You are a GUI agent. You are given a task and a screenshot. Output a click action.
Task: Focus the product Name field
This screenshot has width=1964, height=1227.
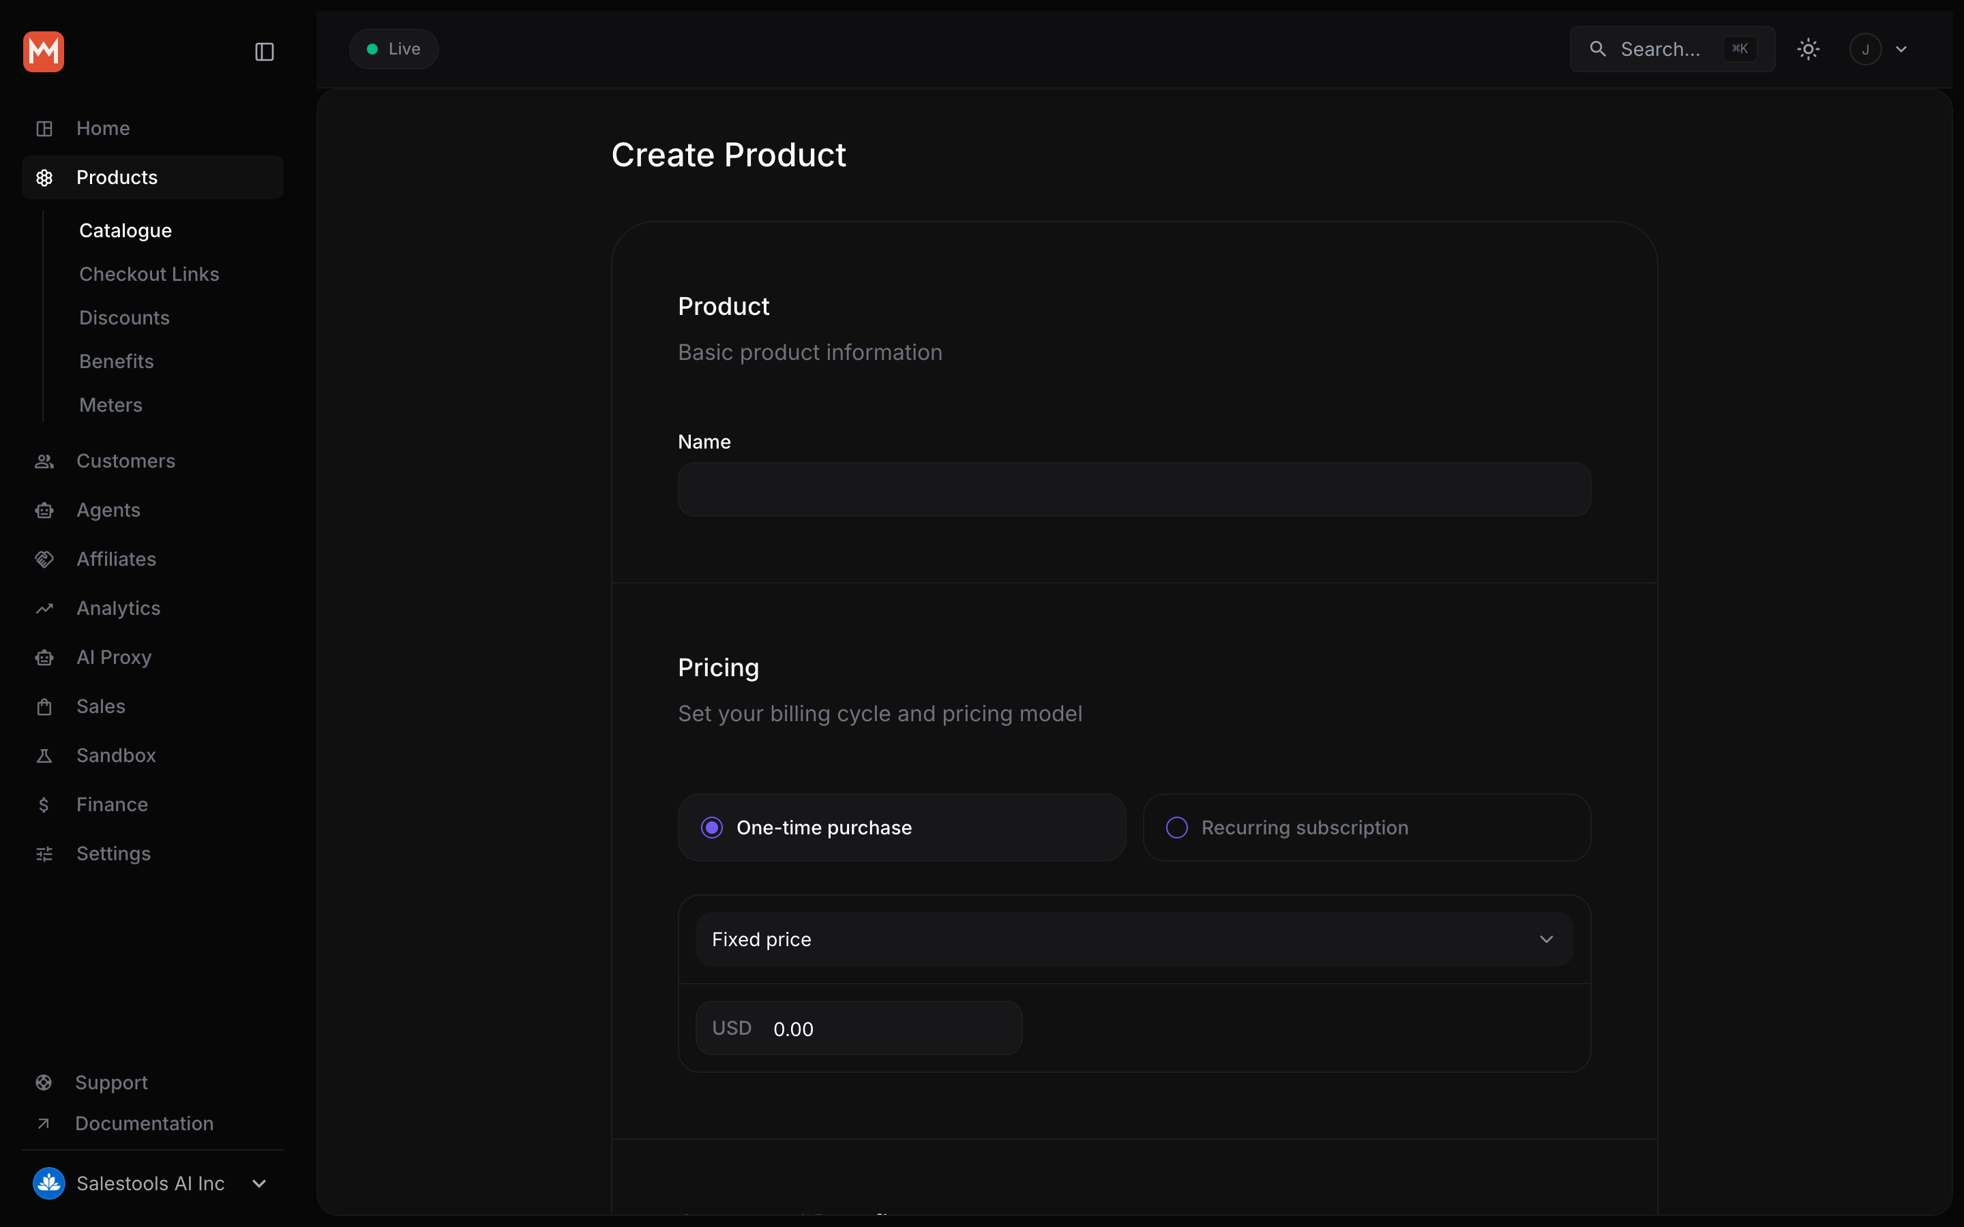(x=1134, y=489)
